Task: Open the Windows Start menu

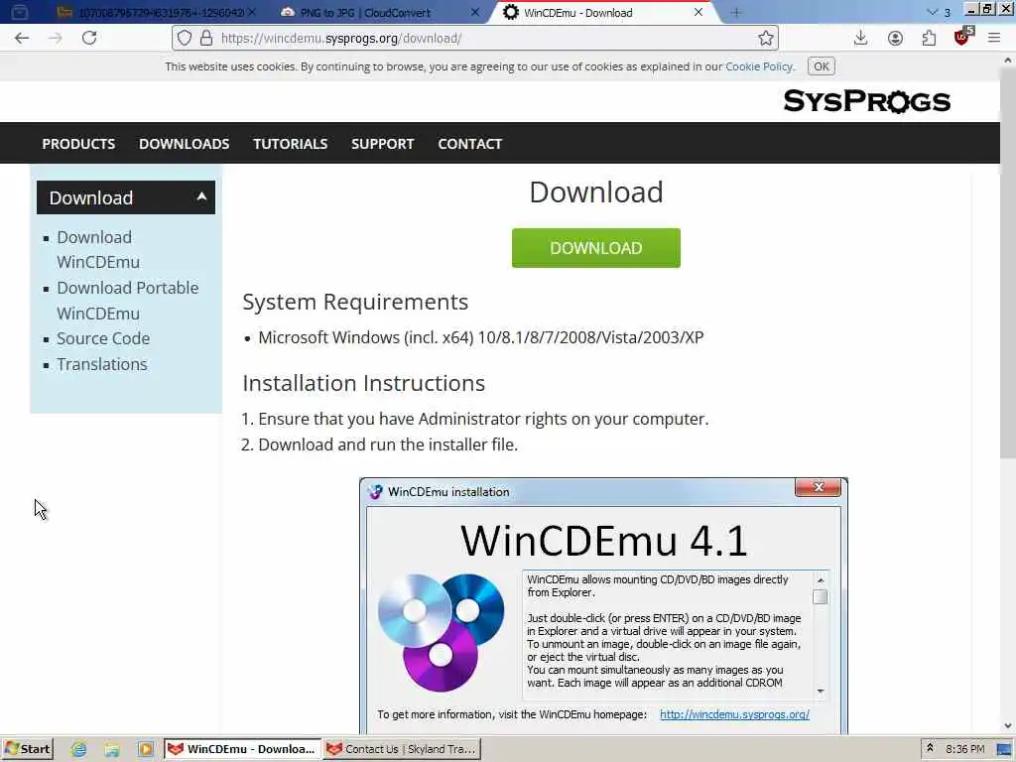Action: pos(27,749)
